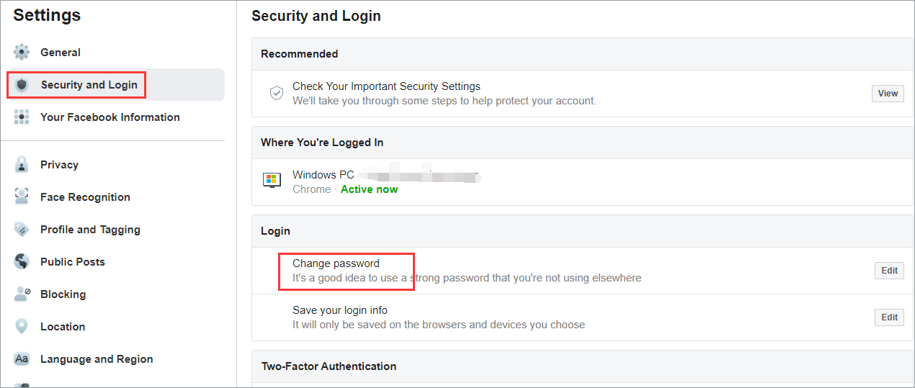Edit the Change password setting

coord(889,271)
